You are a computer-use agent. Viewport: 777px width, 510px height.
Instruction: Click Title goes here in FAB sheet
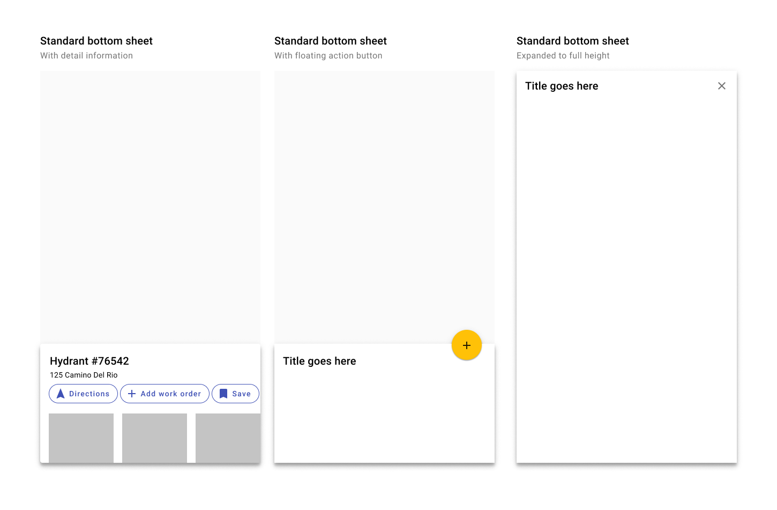[319, 361]
